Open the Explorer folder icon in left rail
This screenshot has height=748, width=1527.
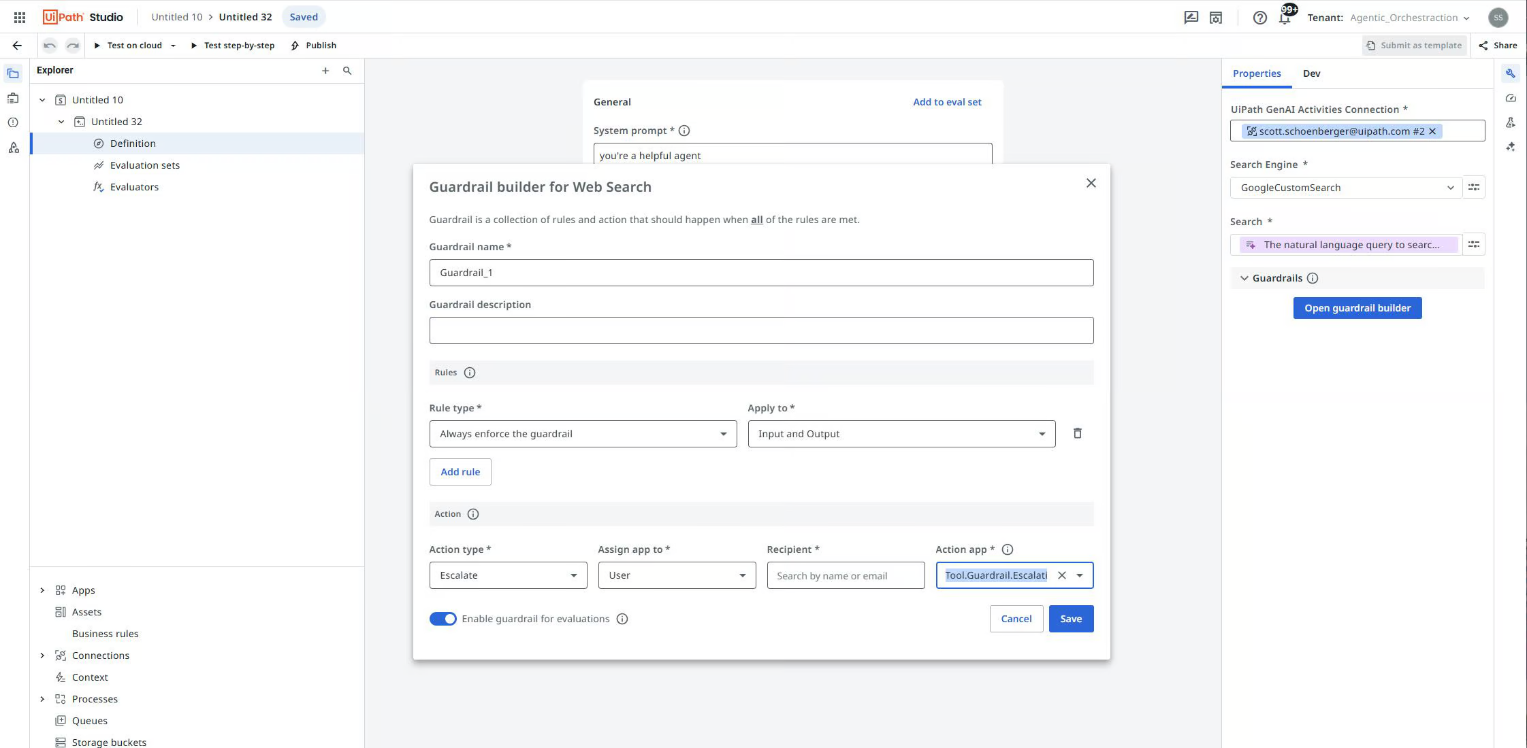(13, 73)
